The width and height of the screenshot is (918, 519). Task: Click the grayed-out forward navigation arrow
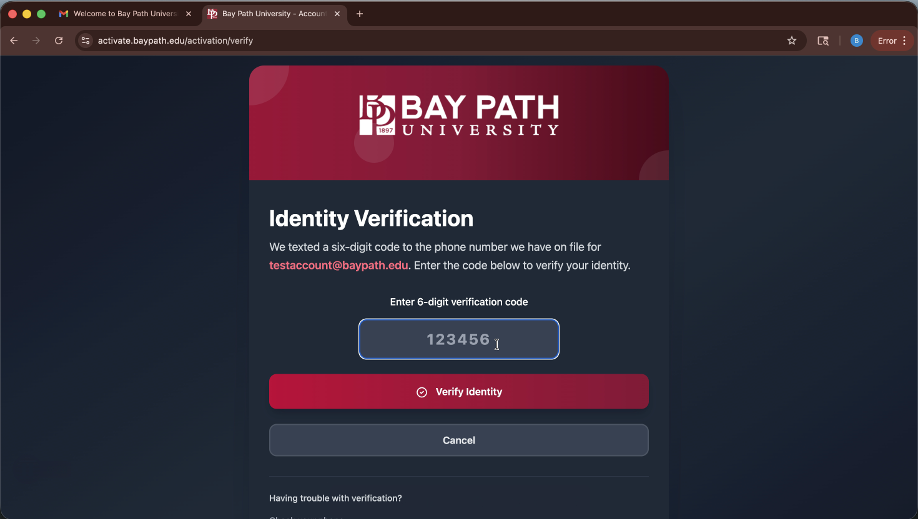(36, 41)
